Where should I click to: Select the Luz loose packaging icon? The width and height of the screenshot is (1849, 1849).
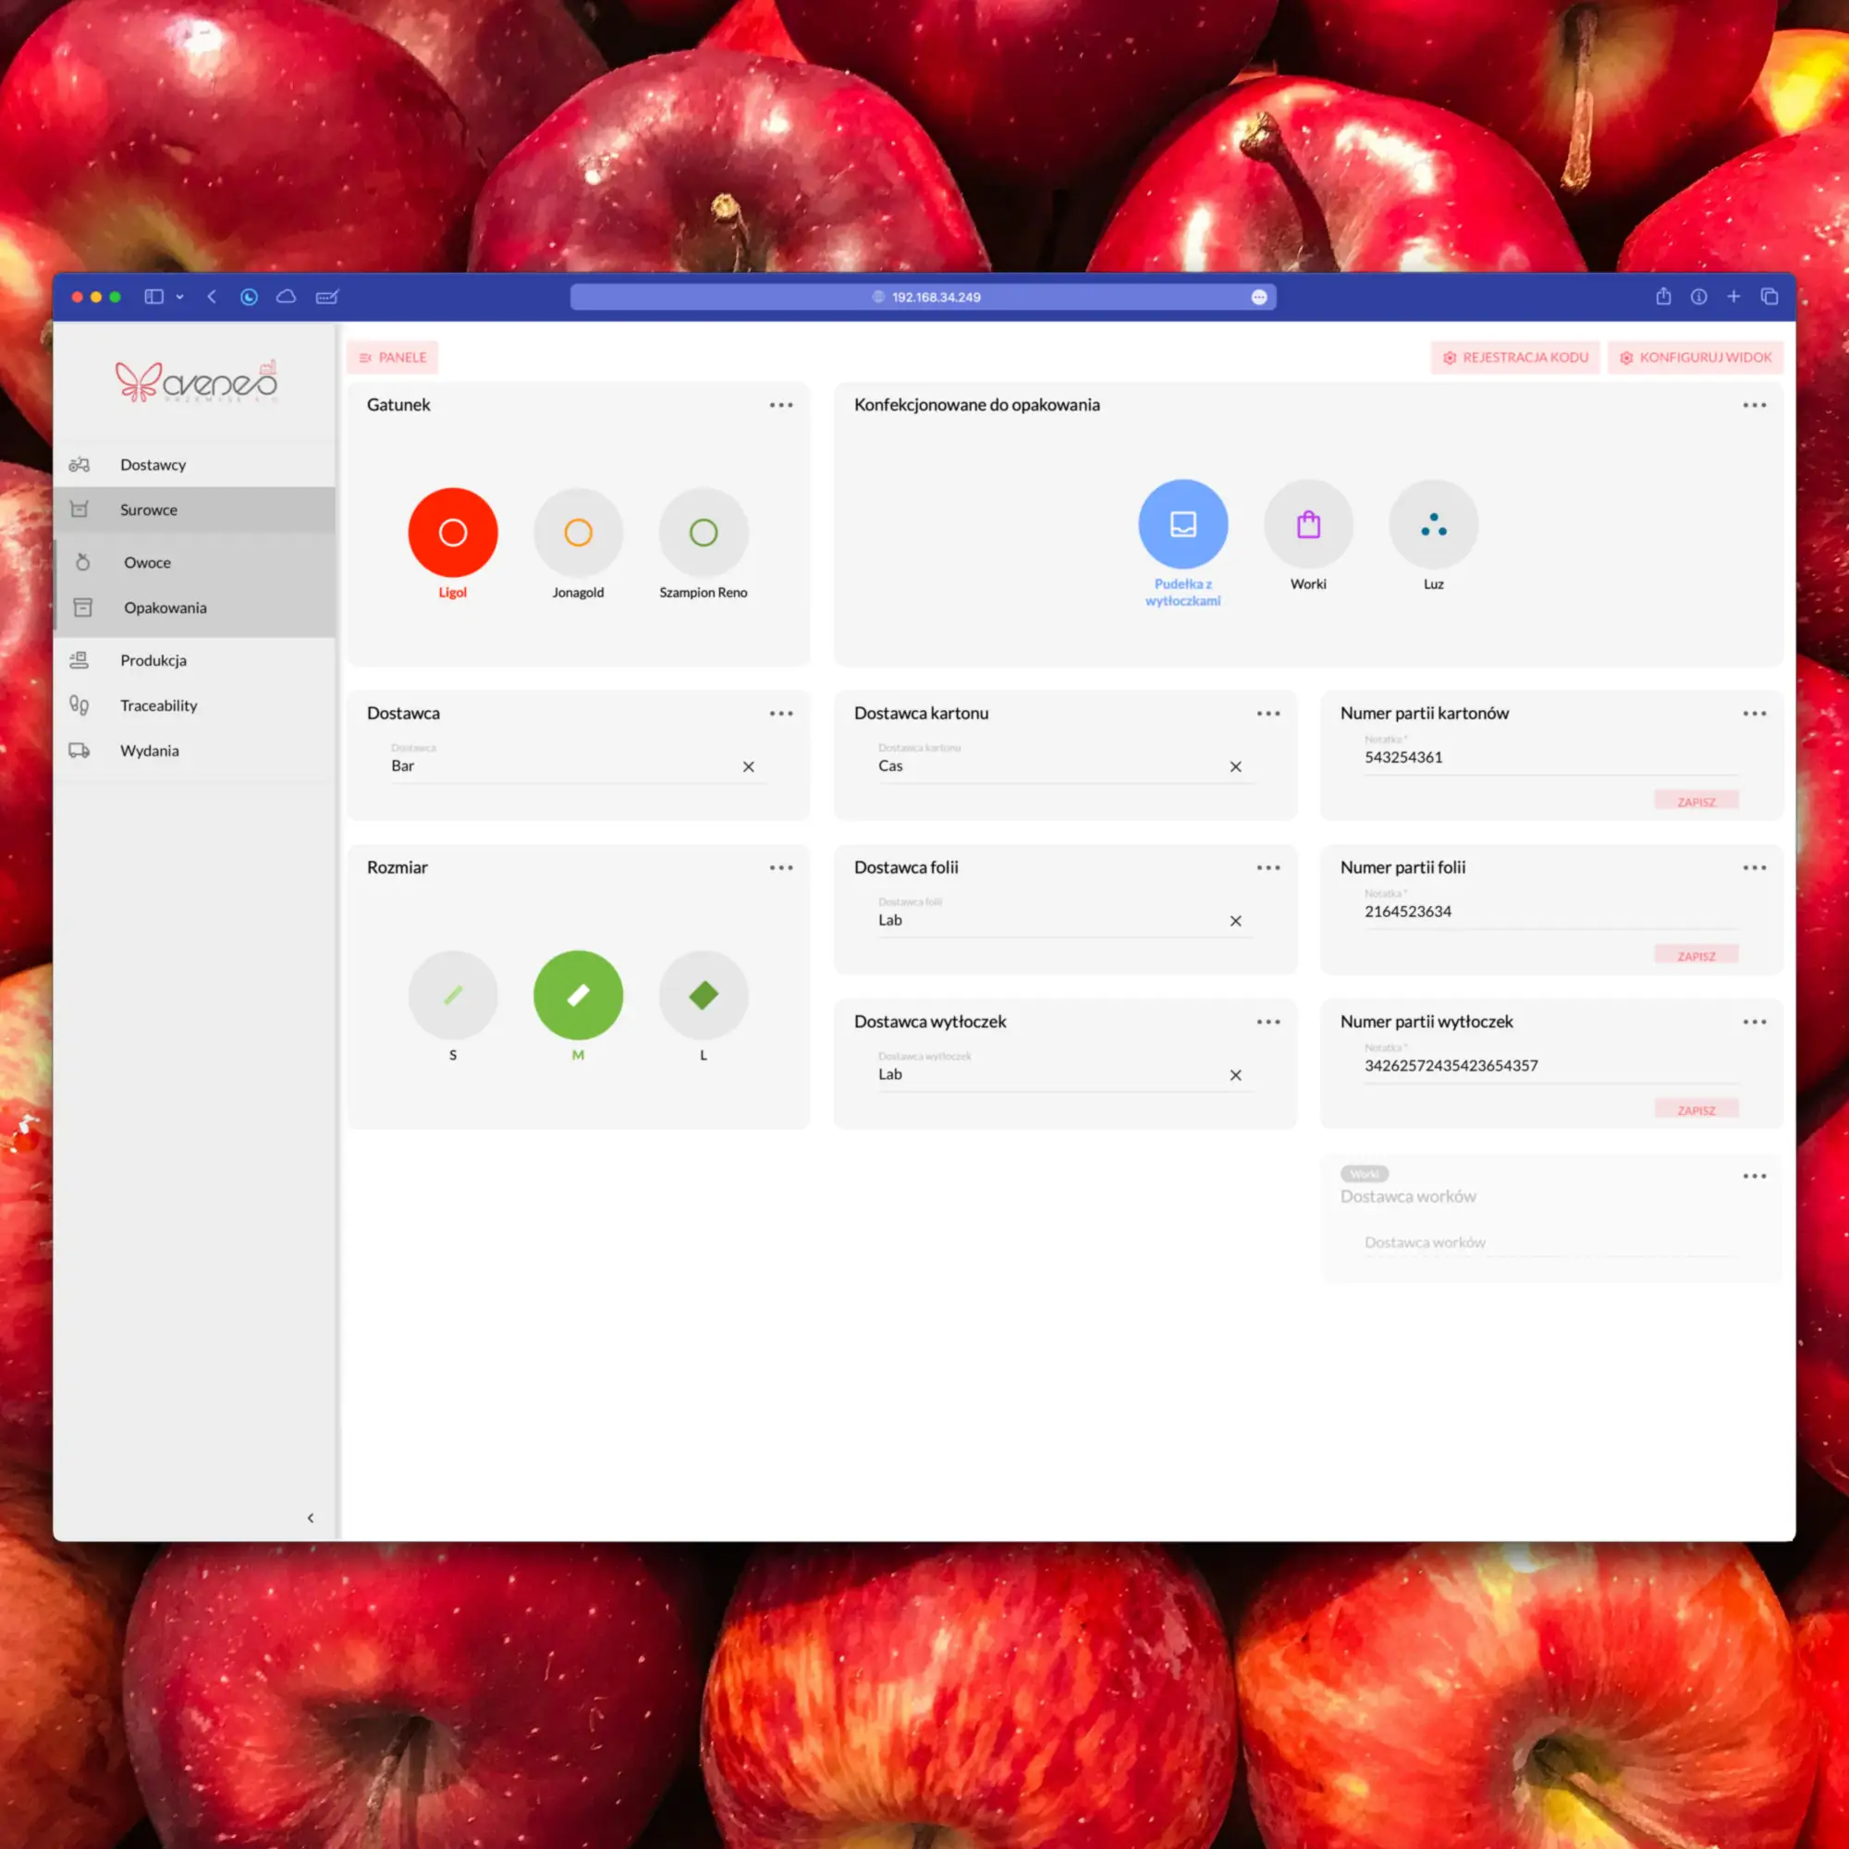coord(1433,524)
